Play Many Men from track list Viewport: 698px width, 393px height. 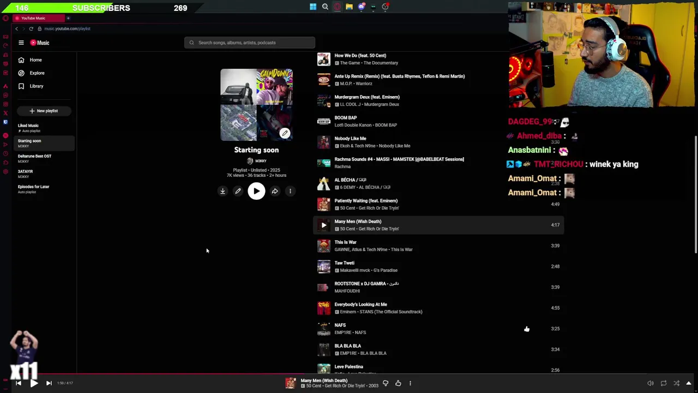(x=324, y=225)
